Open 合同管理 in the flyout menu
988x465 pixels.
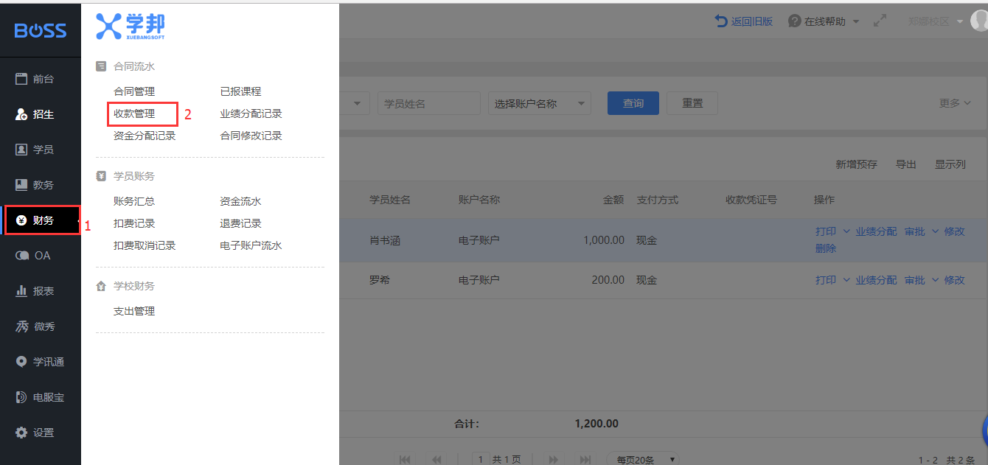[x=134, y=91]
